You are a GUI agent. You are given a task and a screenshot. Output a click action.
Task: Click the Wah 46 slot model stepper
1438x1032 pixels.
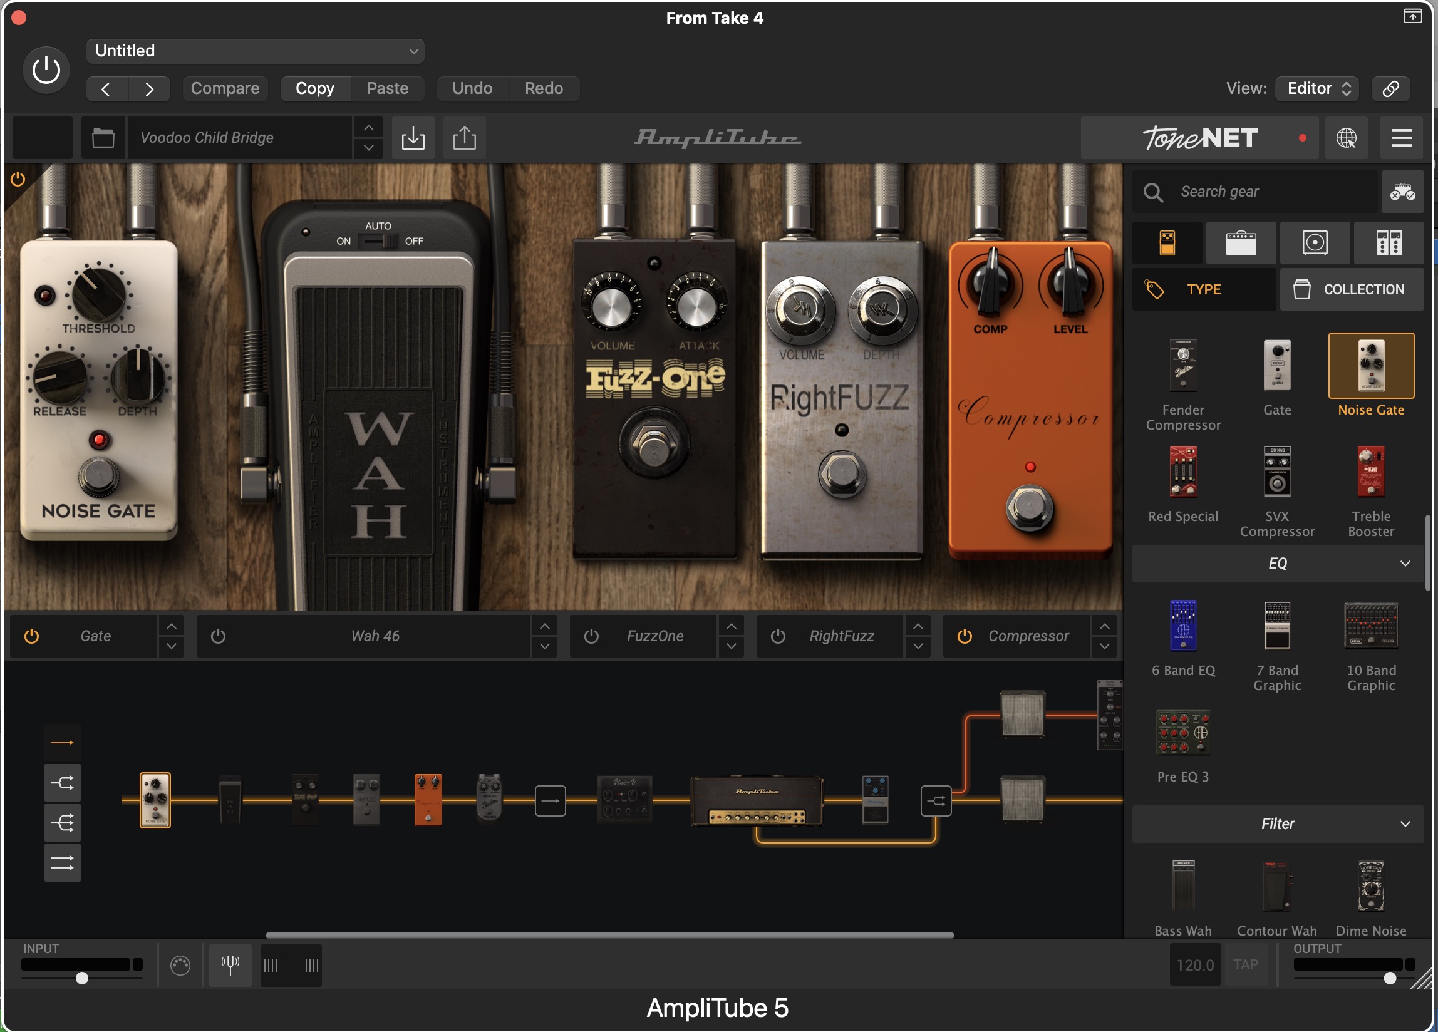(545, 636)
